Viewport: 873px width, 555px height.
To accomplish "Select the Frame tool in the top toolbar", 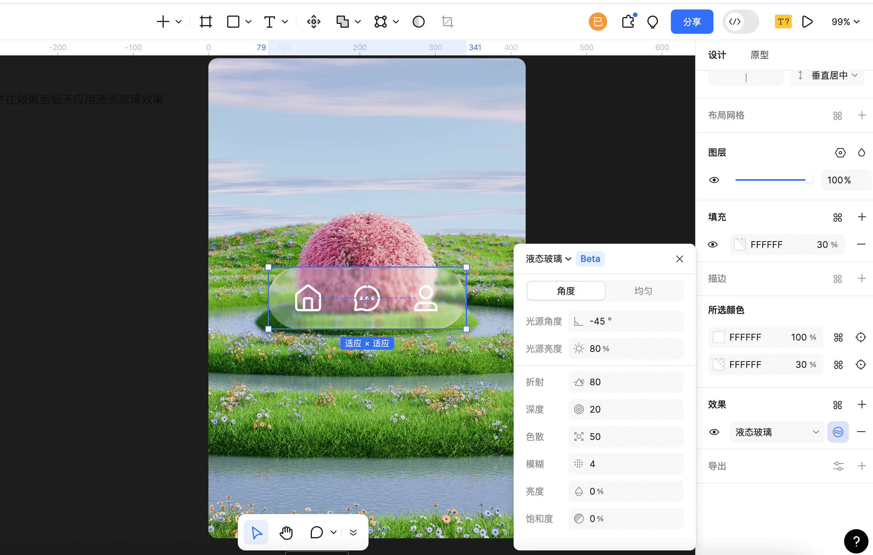I will pyautogui.click(x=205, y=22).
